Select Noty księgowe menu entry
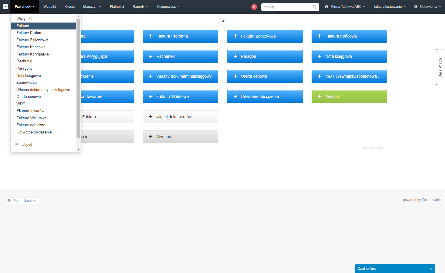The image size is (445, 273). [x=43, y=76]
